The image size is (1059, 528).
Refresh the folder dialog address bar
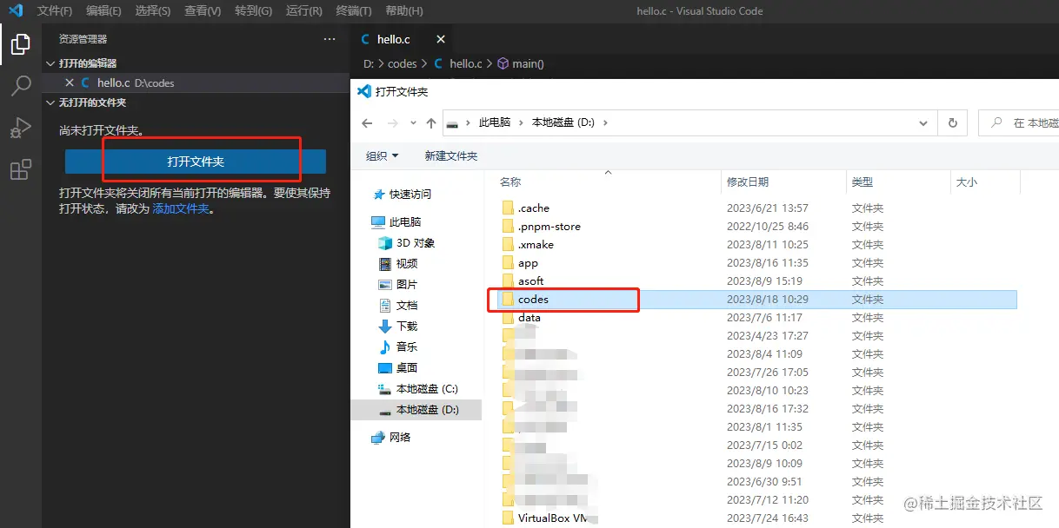coord(953,123)
